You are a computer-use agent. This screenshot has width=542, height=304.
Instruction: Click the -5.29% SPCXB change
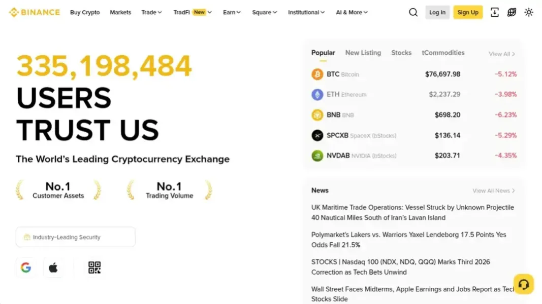[506, 135]
